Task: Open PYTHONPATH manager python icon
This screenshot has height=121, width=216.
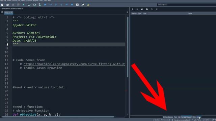Action: pos(88,5)
